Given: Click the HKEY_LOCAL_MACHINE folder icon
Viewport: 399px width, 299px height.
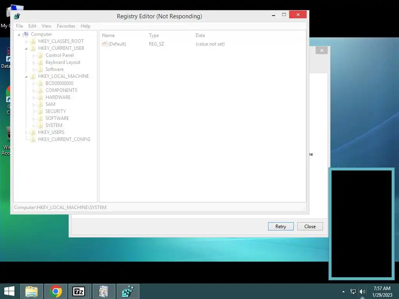Looking at the screenshot, I should [33, 76].
